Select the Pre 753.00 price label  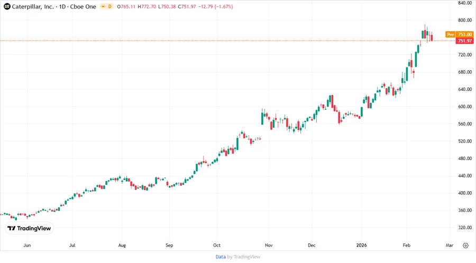(x=460, y=34)
